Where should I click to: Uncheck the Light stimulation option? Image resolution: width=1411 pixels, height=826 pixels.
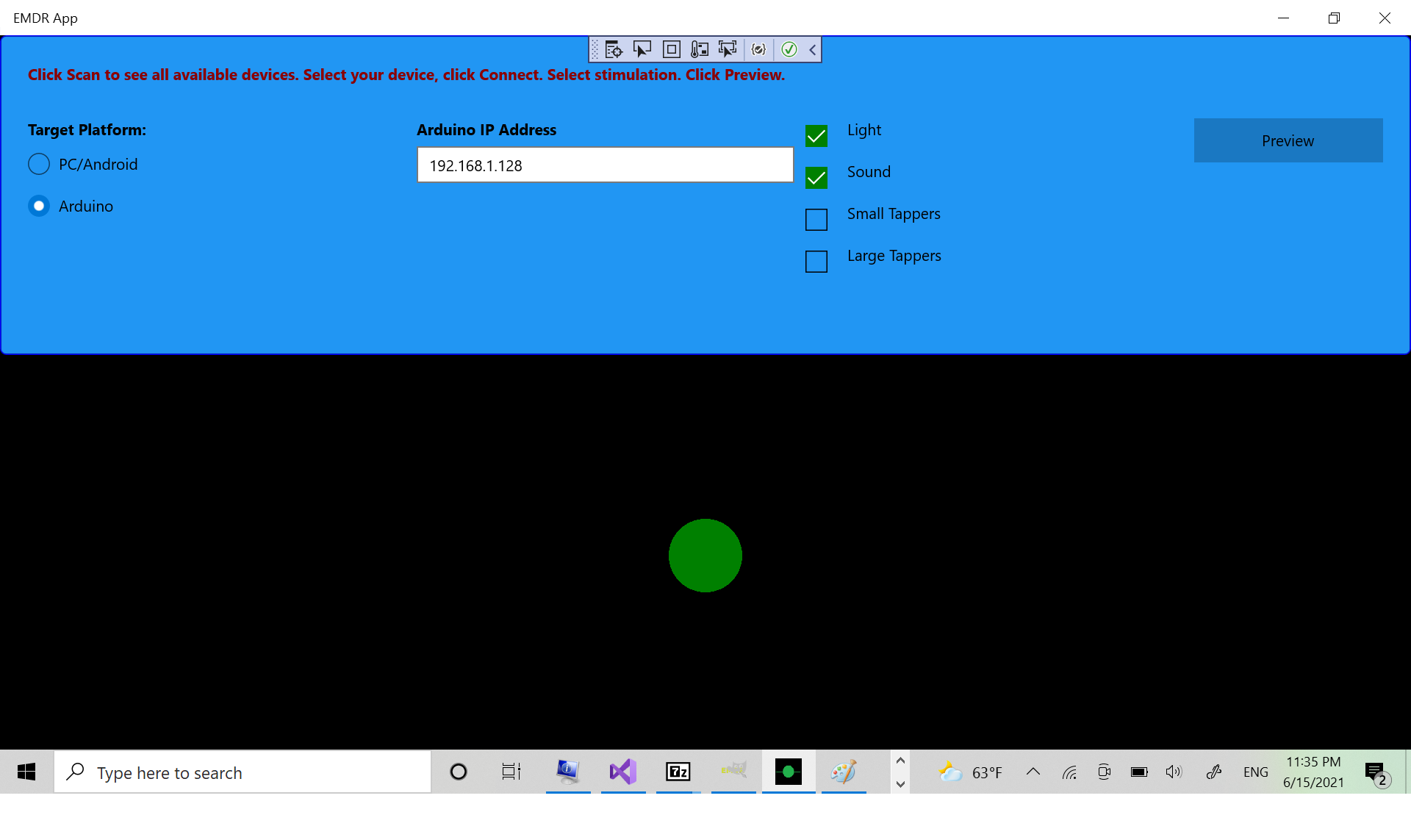(x=816, y=135)
